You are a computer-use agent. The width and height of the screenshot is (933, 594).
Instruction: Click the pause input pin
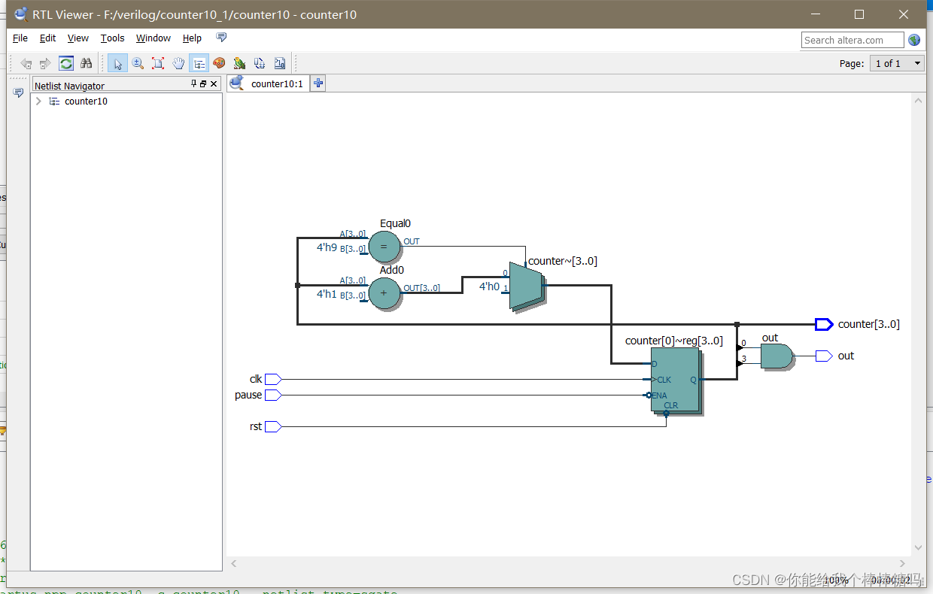coord(273,395)
